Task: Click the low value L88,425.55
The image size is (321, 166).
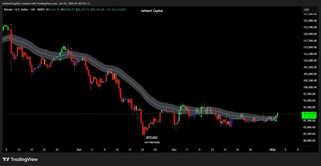Action: pyautogui.click(x=83, y=10)
